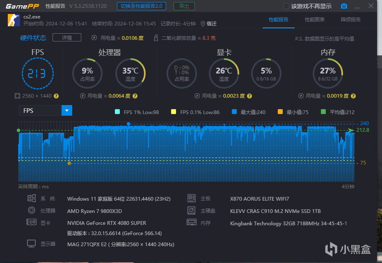382x263 pixels.
Task: Open the 降频报告 tab
Action: [350, 19]
